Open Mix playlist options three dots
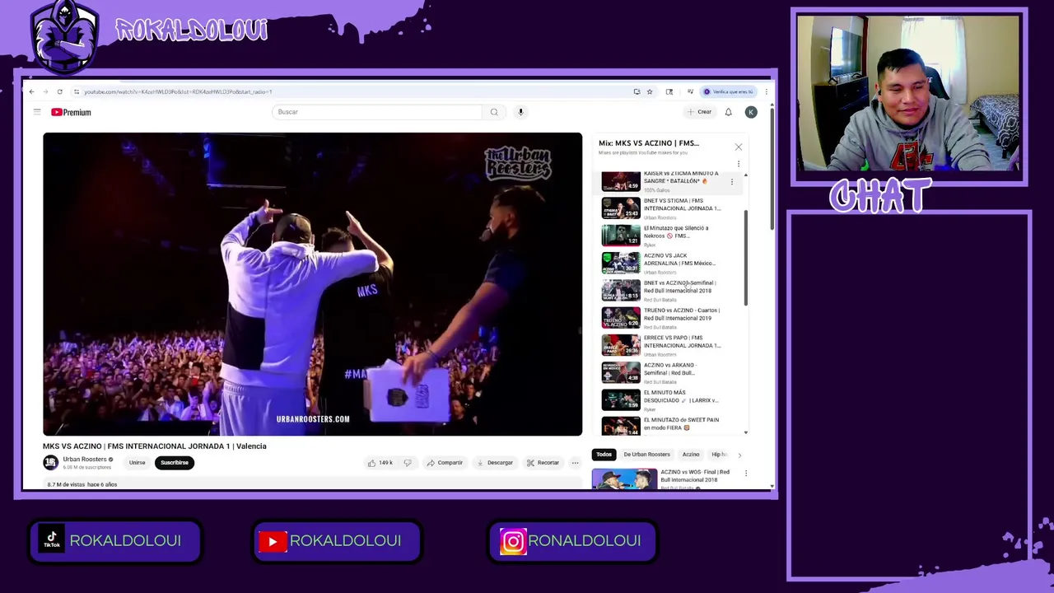Image resolution: width=1054 pixels, height=593 pixels. (x=738, y=163)
